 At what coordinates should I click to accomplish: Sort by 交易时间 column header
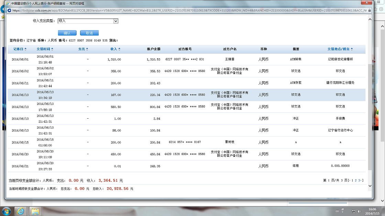[x=45, y=49]
